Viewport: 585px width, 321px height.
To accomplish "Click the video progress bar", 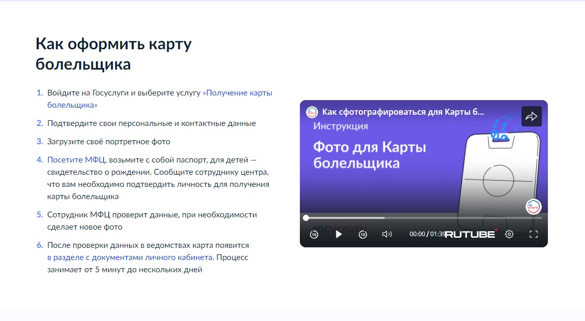I will pos(423,218).
